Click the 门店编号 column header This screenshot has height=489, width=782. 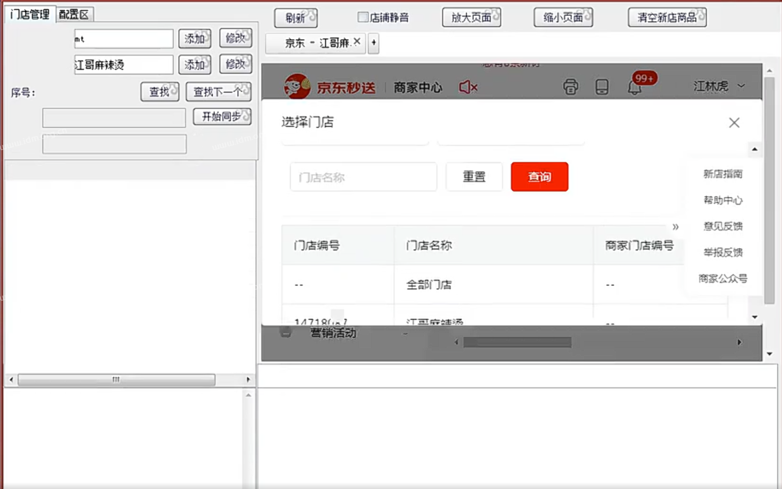point(338,245)
